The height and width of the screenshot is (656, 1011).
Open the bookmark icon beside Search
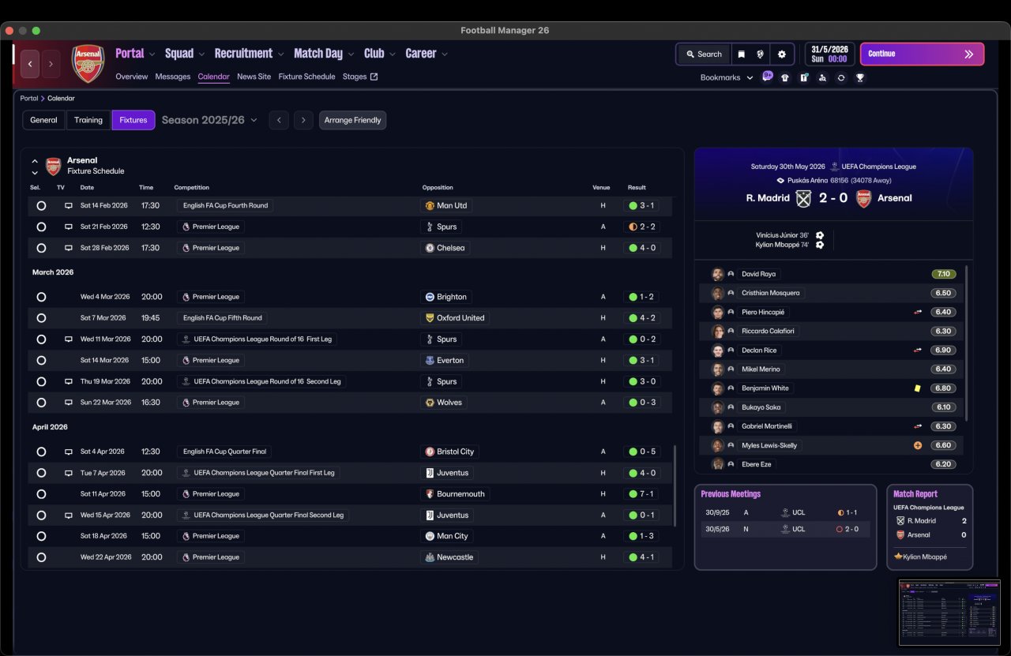(x=741, y=54)
